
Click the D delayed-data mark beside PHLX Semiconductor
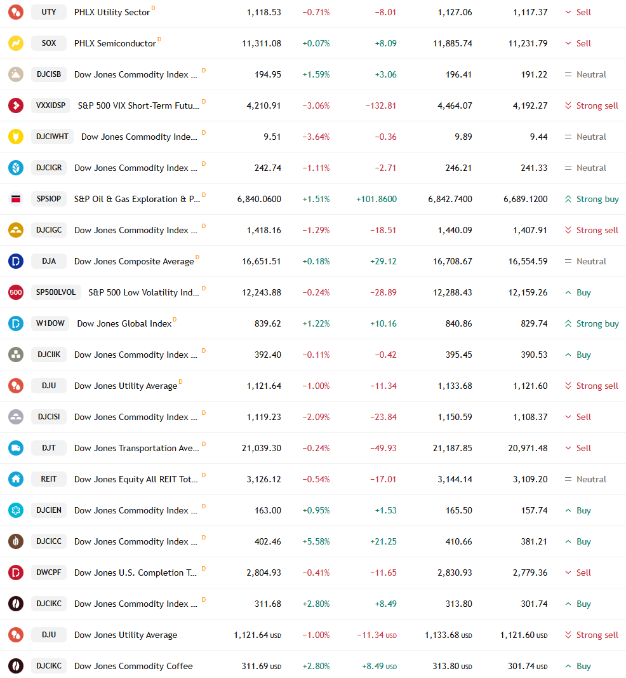tap(159, 39)
